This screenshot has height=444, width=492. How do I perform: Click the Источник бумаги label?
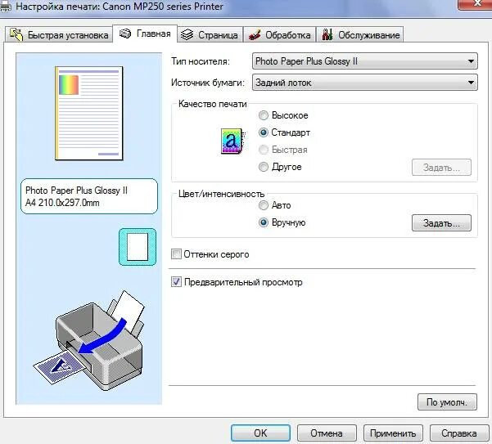[208, 83]
